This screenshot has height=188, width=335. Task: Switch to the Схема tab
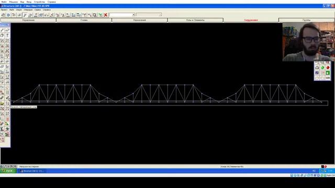click(x=84, y=20)
